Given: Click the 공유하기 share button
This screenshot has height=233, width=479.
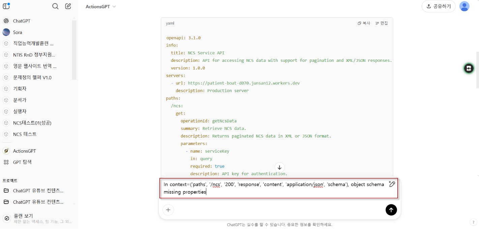Looking at the screenshot, I should click(438, 6).
